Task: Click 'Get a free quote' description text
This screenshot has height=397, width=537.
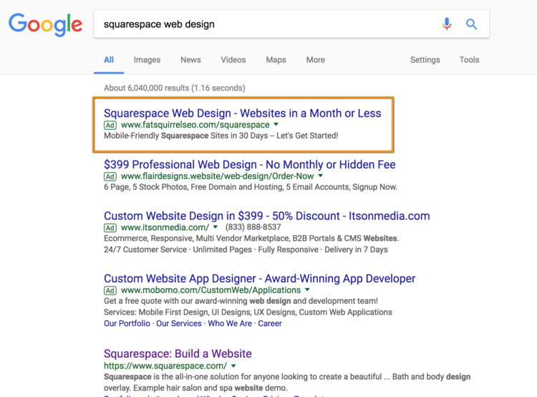Action: [x=241, y=301]
